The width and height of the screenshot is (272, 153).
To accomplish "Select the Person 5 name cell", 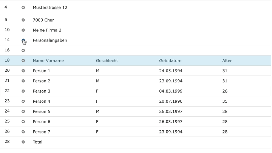I will click(42, 111).
